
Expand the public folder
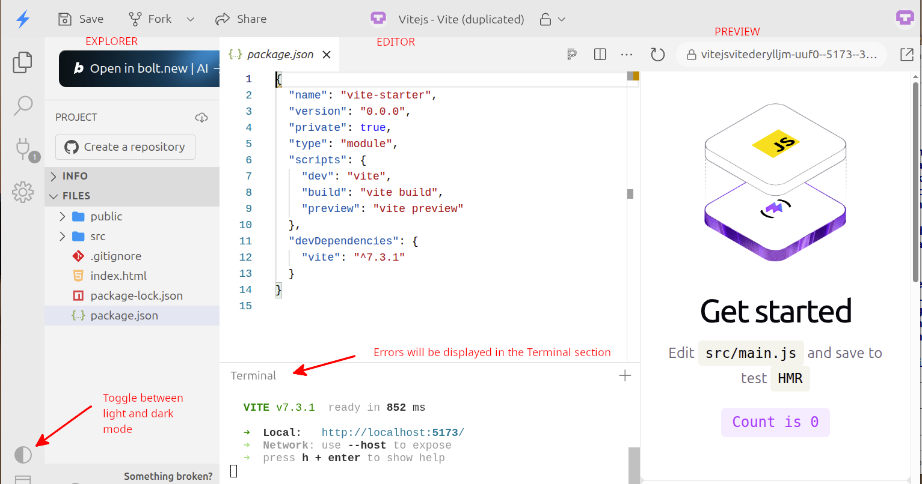[x=63, y=216]
